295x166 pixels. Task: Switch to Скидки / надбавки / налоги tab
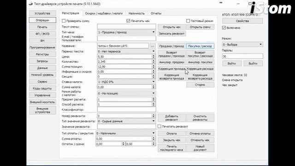tap(104, 13)
